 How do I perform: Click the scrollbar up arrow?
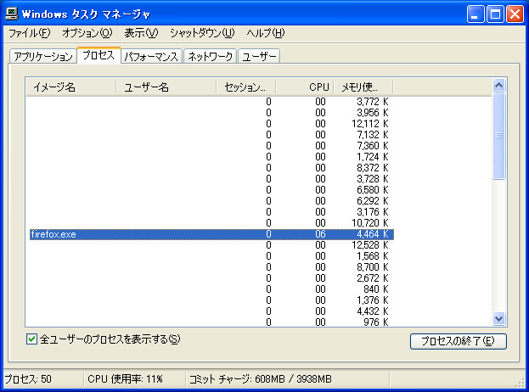point(498,86)
